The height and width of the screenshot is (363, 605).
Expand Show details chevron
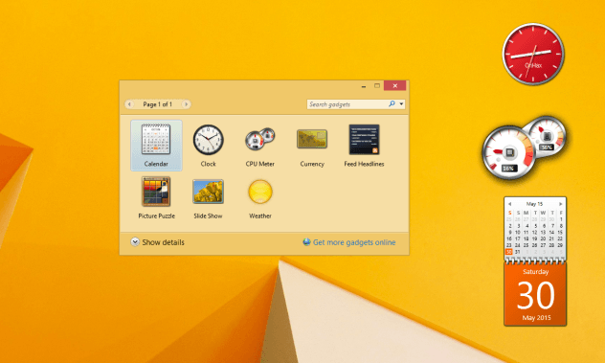point(135,242)
